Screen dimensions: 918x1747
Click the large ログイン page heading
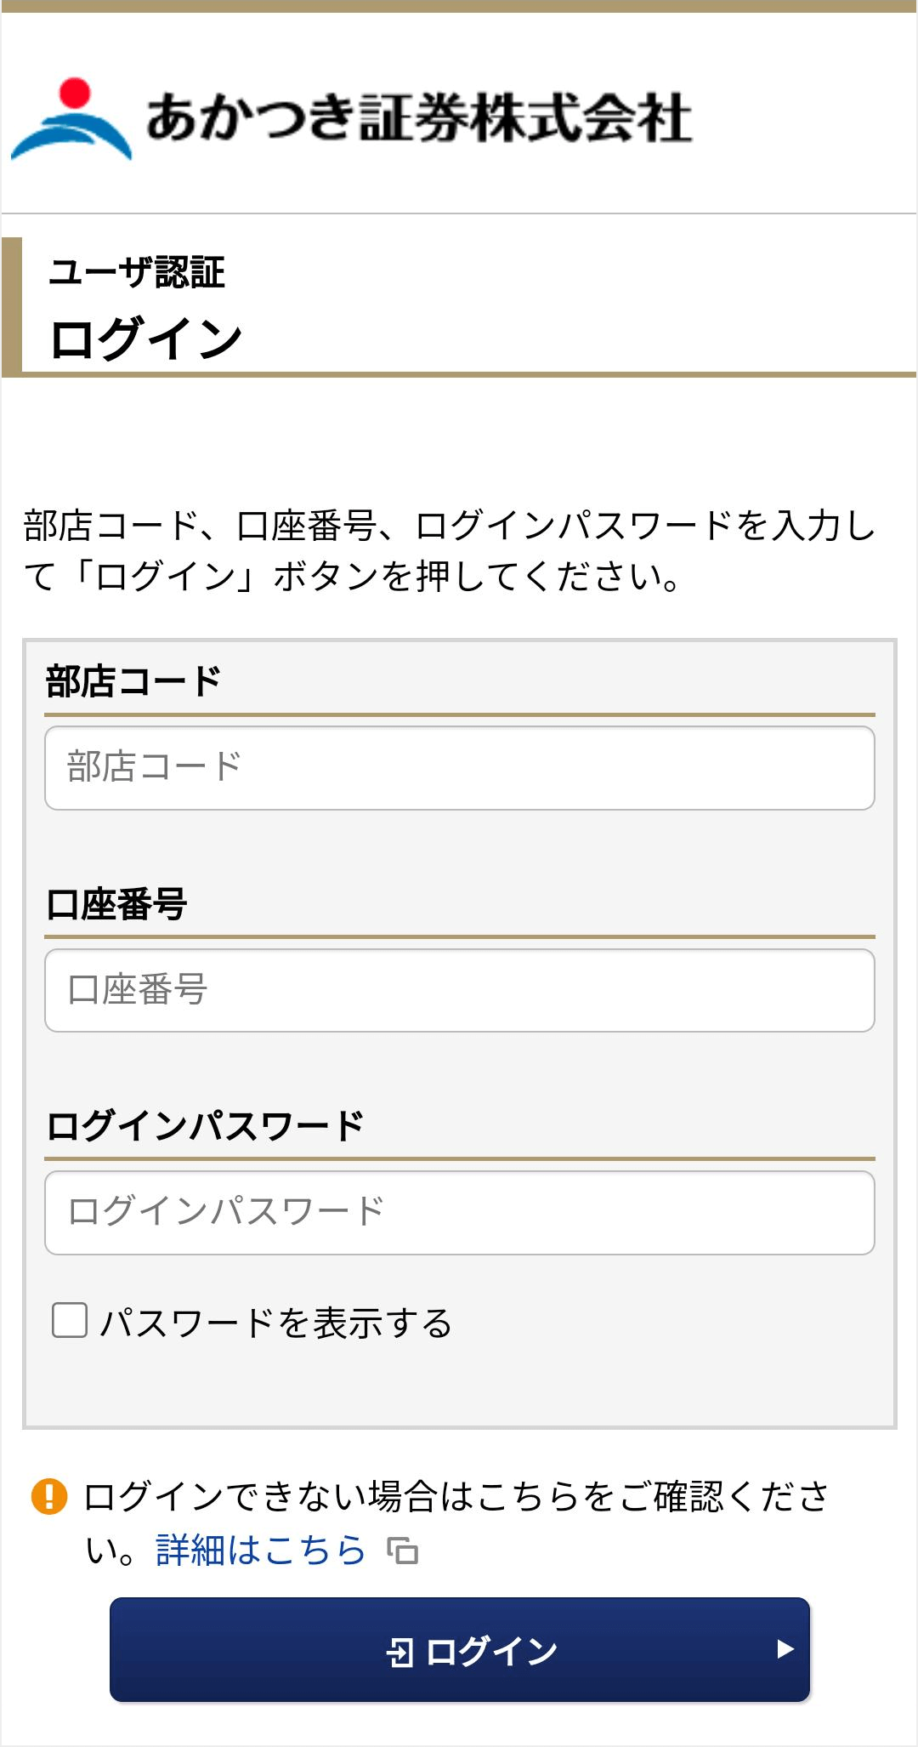pyautogui.click(x=146, y=339)
